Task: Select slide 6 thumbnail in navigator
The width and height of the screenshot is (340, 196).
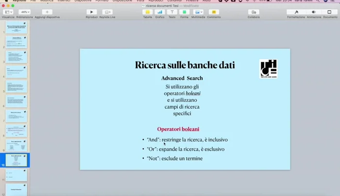Action: 16,101
